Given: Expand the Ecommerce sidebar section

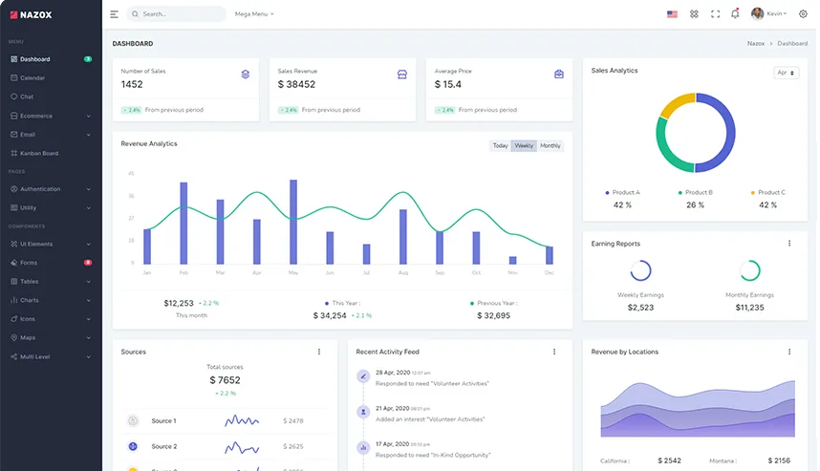Looking at the screenshot, I should [51, 116].
